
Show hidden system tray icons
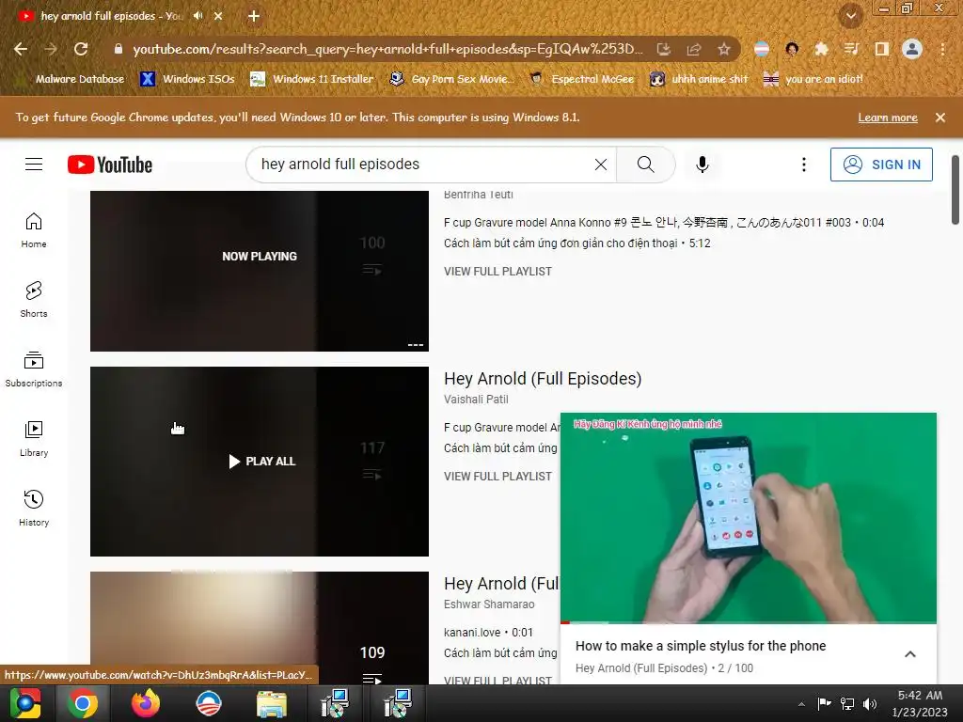(801, 704)
